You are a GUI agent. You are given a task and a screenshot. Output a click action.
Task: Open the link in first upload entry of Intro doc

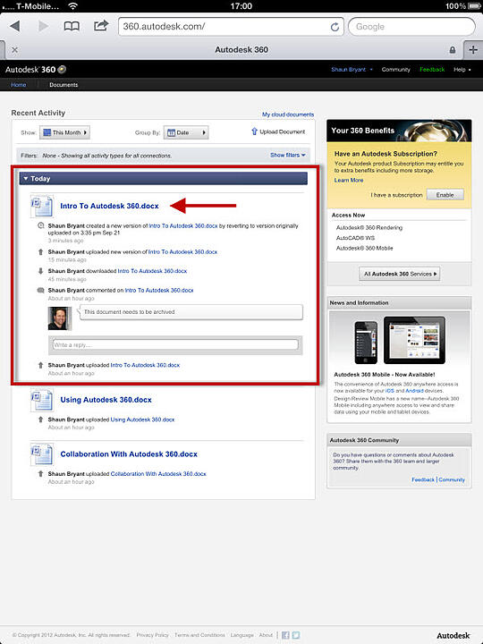145,365
